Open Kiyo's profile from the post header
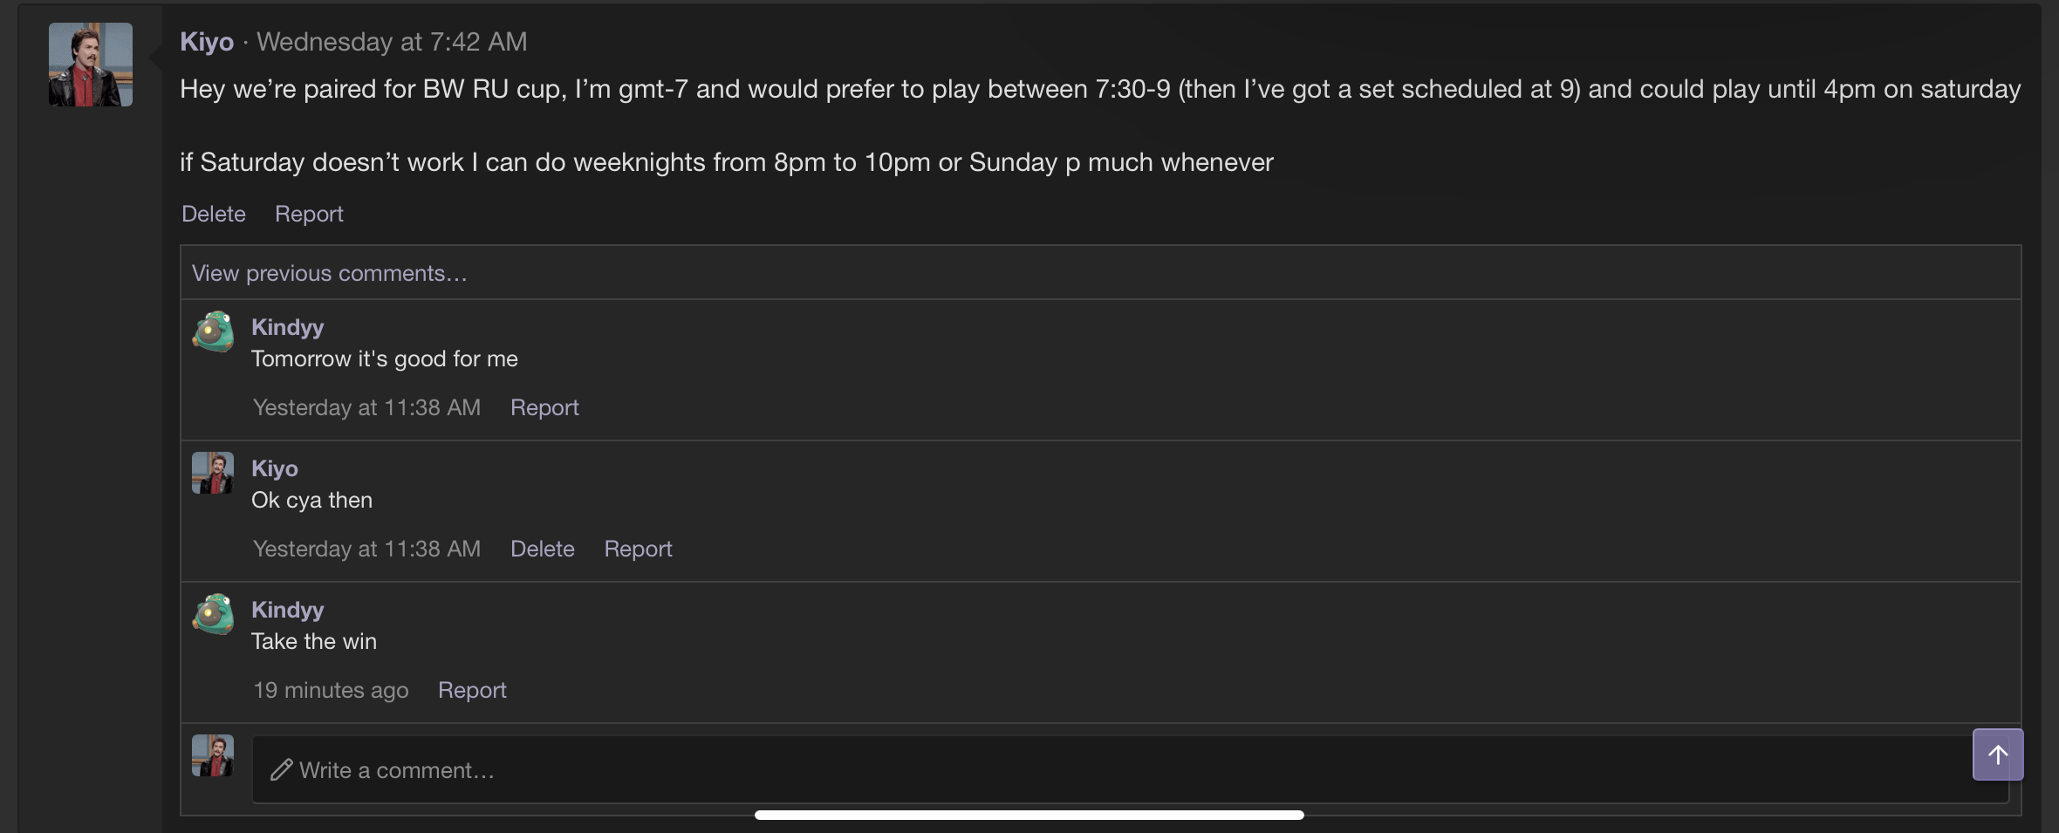This screenshot has width=2059, height=833. click(x=207, y=42)
